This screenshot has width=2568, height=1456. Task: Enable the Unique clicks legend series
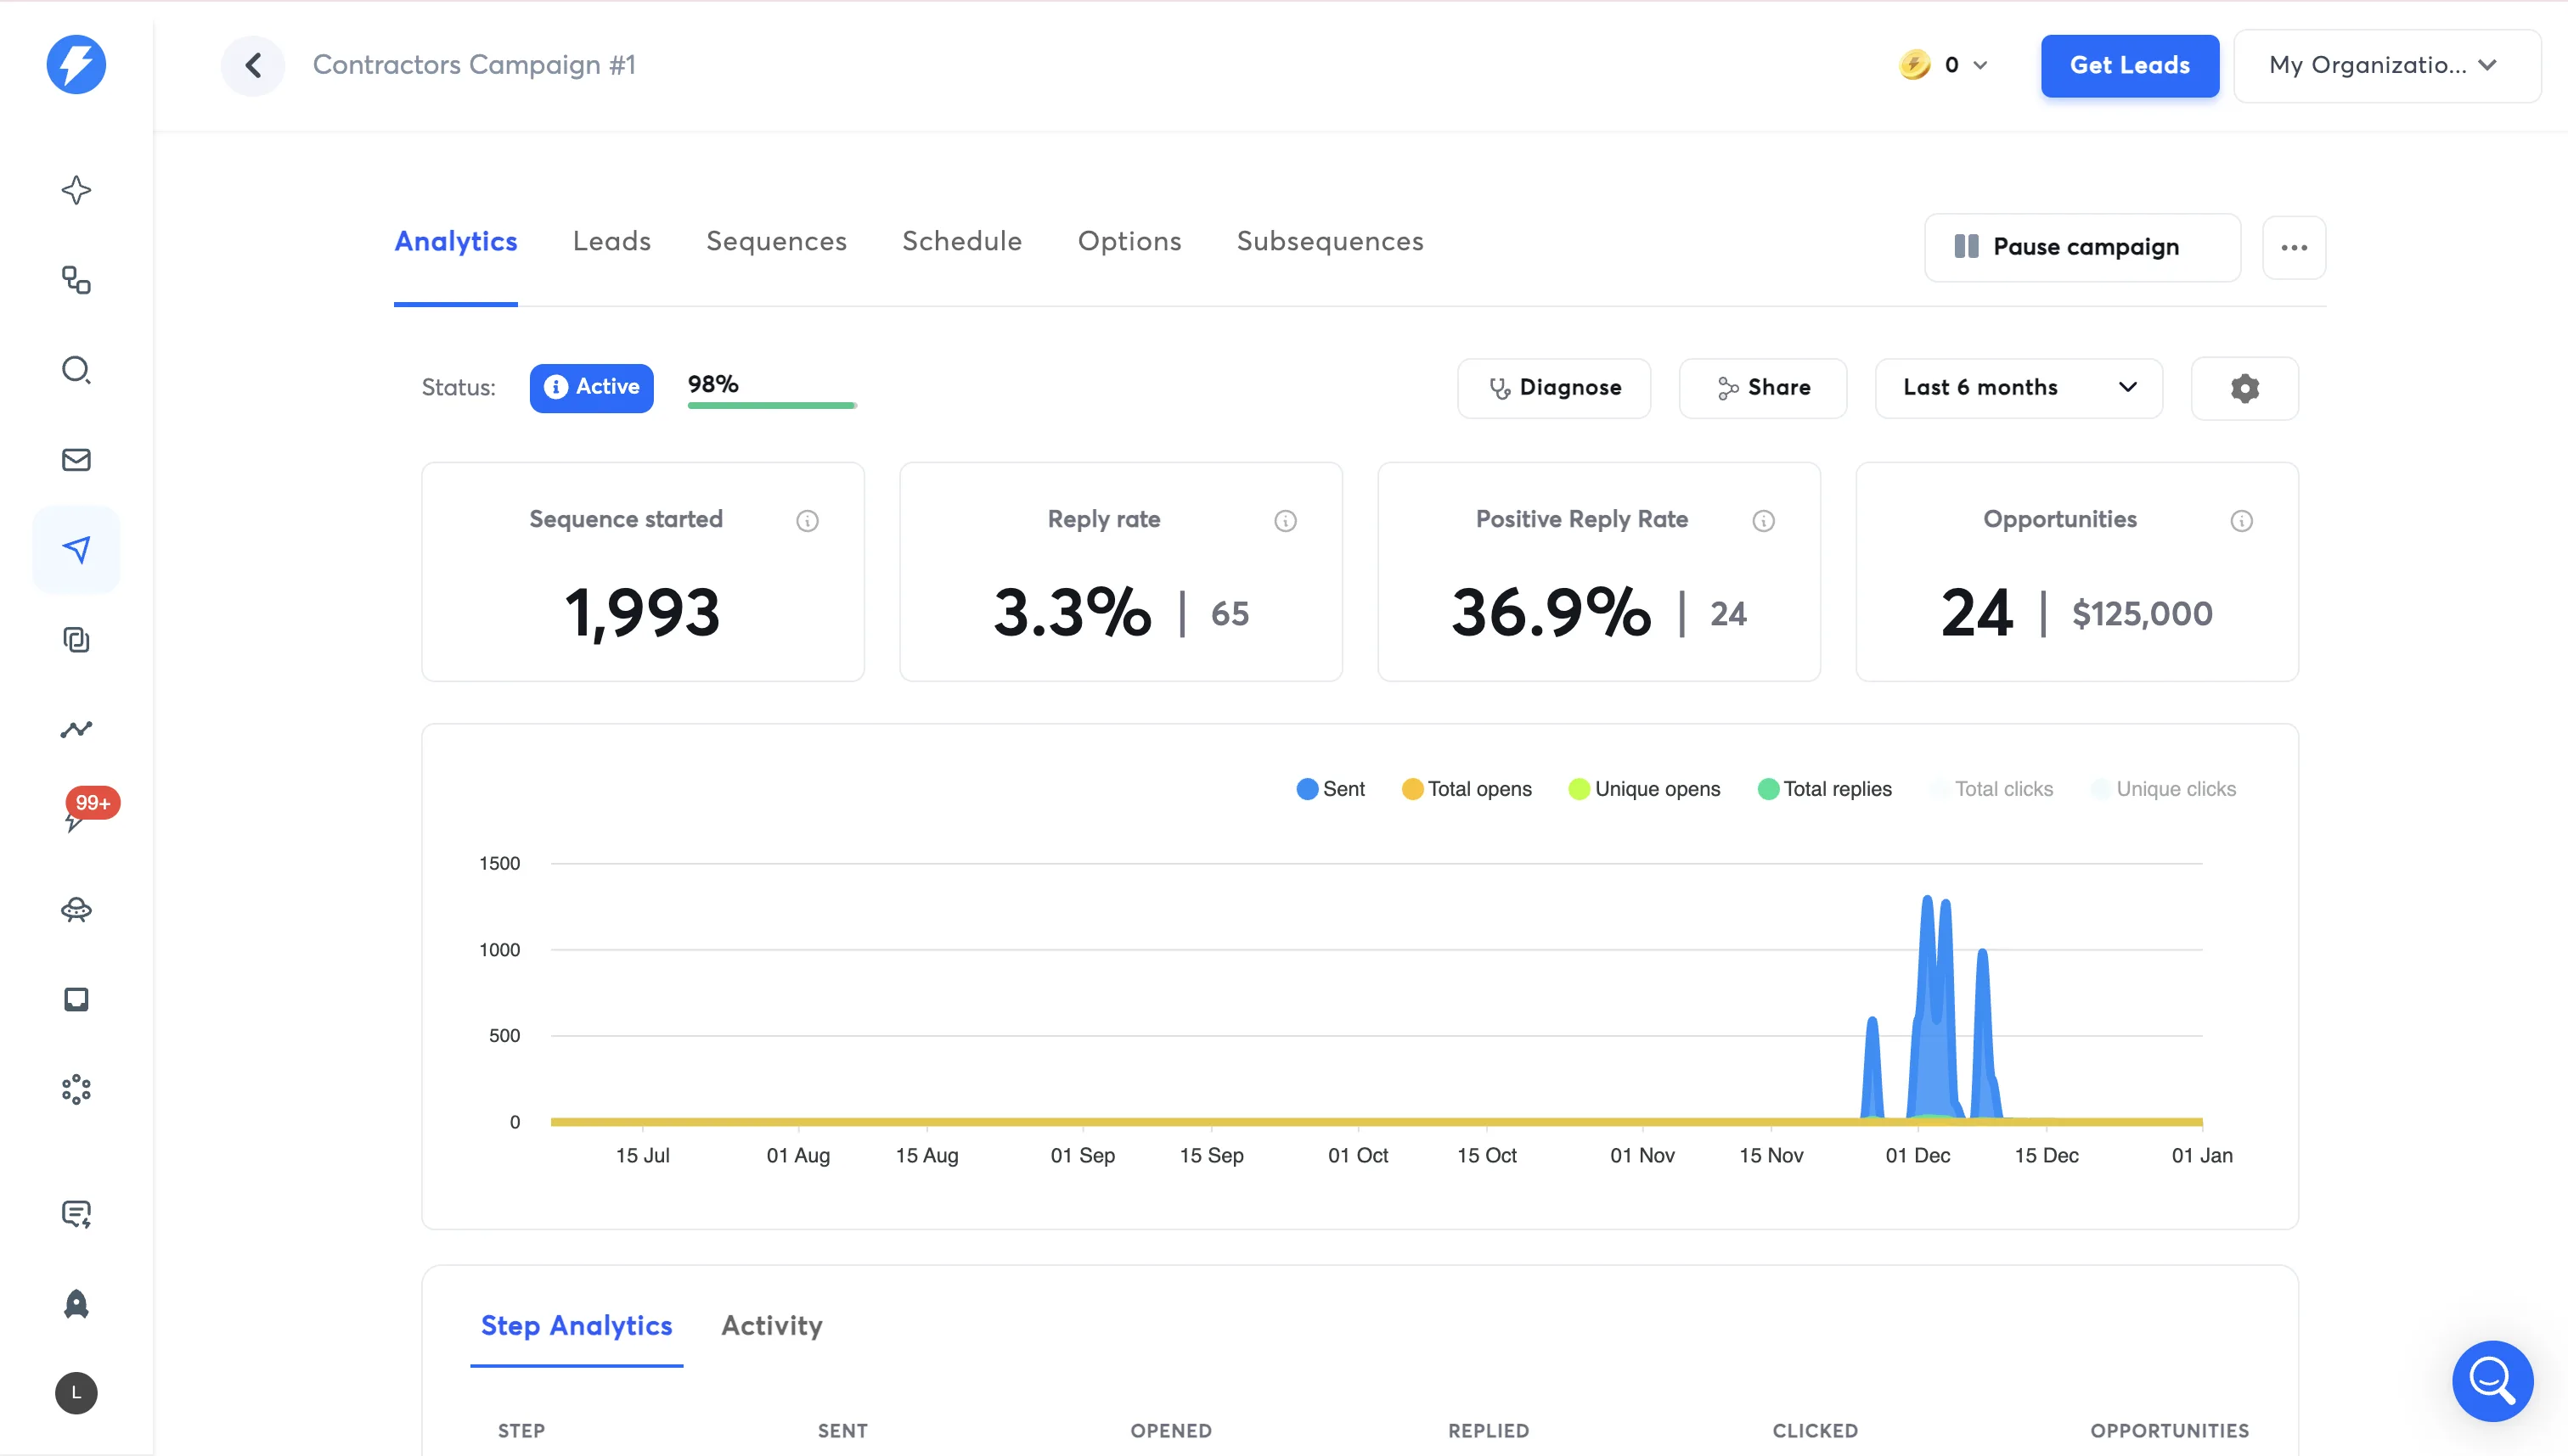pyautogui.click(x=2164, y=789)
